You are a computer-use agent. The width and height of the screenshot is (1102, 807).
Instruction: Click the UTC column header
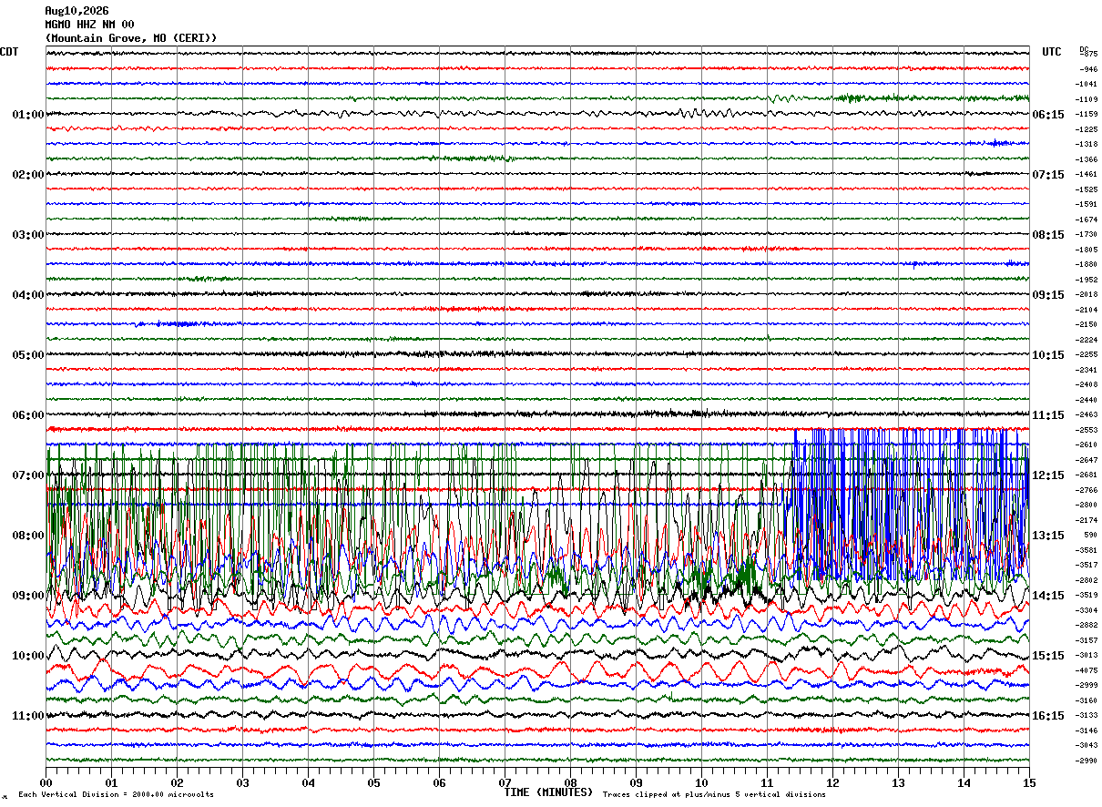(1052, 52)
